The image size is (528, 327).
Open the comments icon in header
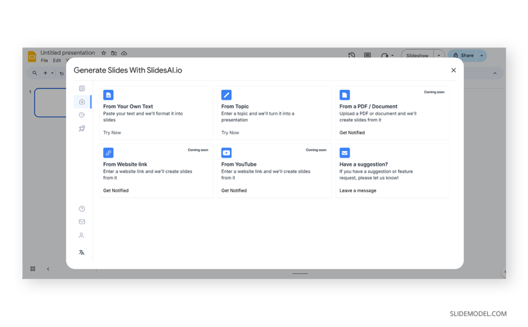(367, 55)
